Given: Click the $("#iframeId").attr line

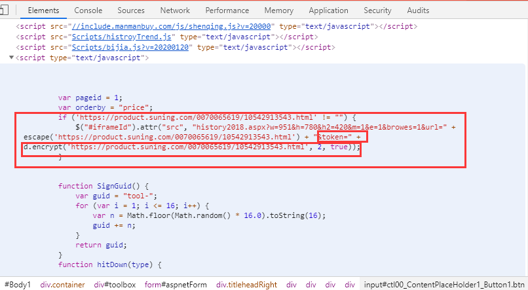Looking at the screenshot, I should tap(265, 127).
